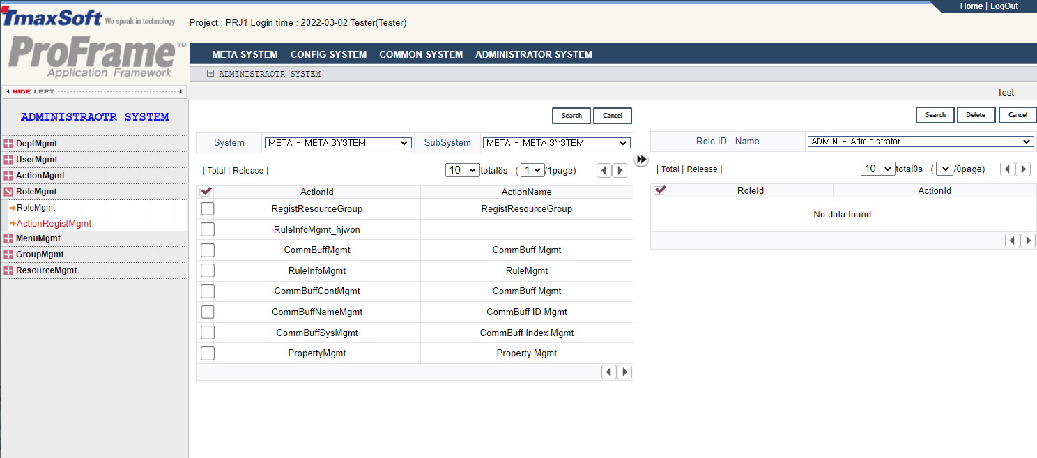
Task: Expand the DeptMgmt plus icon
Action: click(x=8, y=144)
